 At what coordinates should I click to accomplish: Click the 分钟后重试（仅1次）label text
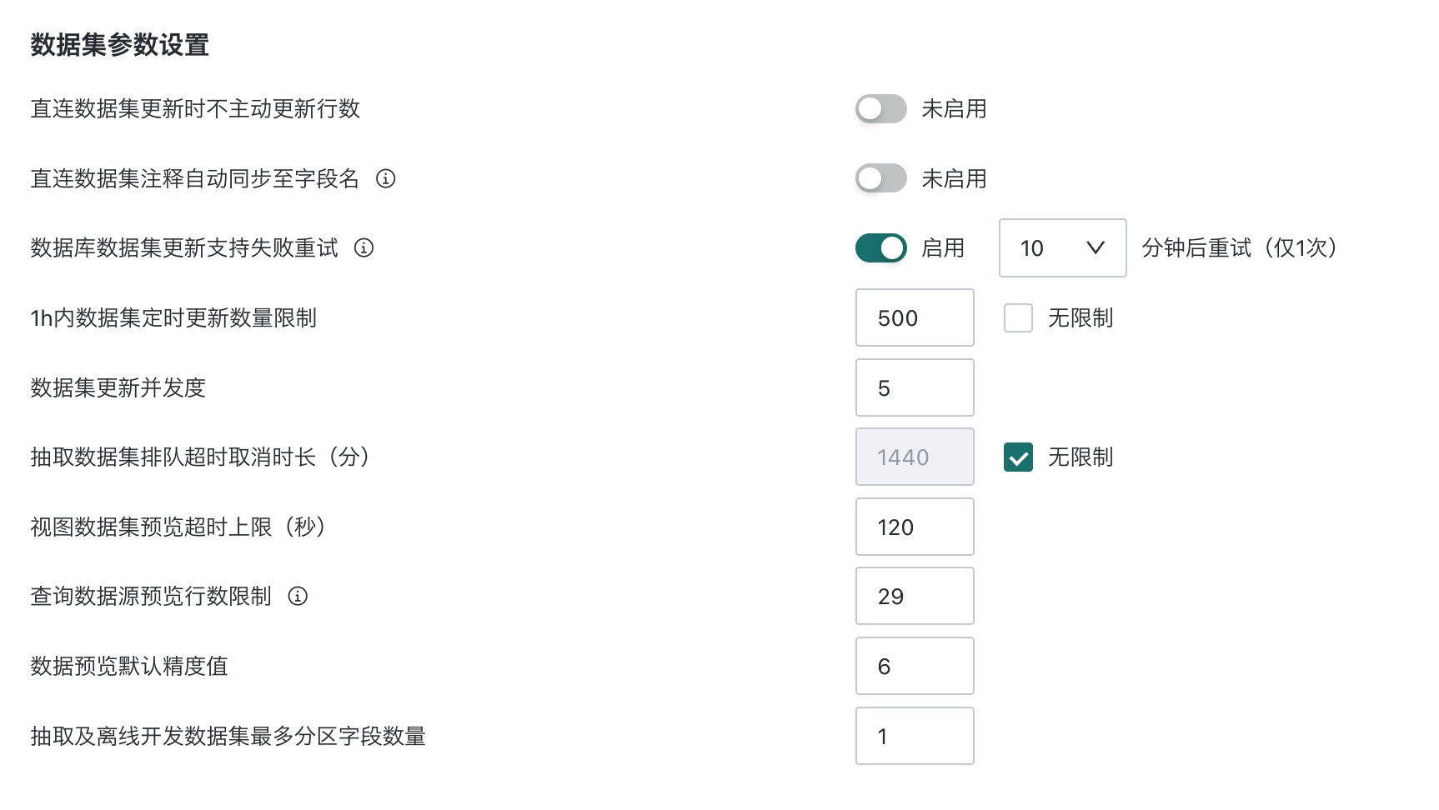[x=1239, y=247]
